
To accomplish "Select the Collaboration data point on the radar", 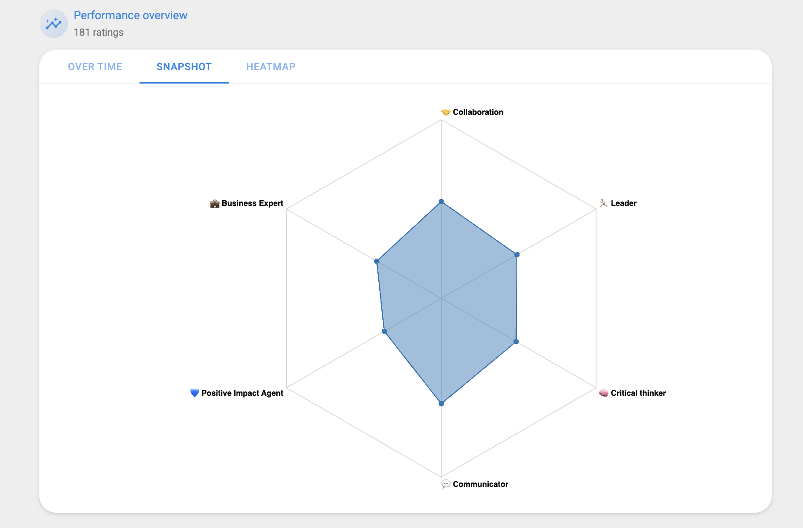I will [441, 201].
